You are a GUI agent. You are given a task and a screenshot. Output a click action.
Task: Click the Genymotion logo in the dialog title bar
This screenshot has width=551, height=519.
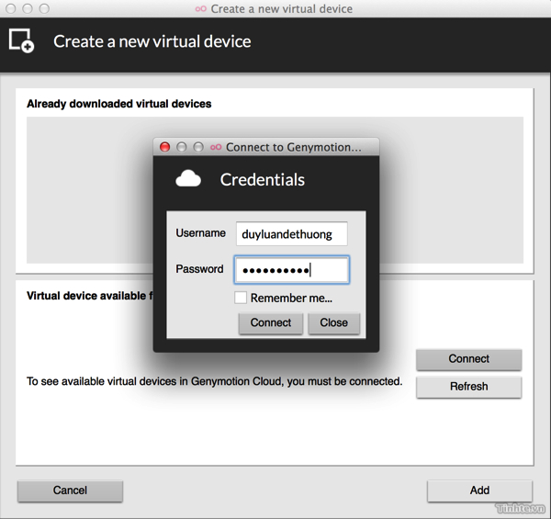point(216,147)
